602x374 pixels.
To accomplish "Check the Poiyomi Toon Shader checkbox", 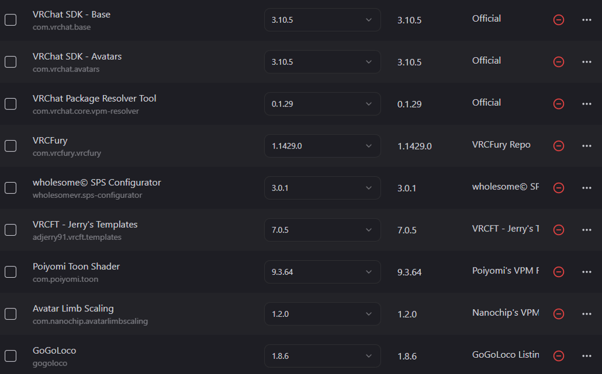I will point(10,272).
